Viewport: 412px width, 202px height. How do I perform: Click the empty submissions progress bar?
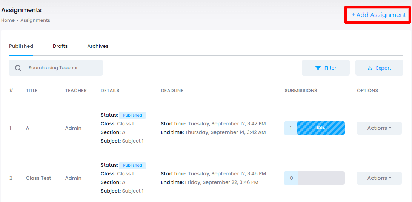pos(321,178)
